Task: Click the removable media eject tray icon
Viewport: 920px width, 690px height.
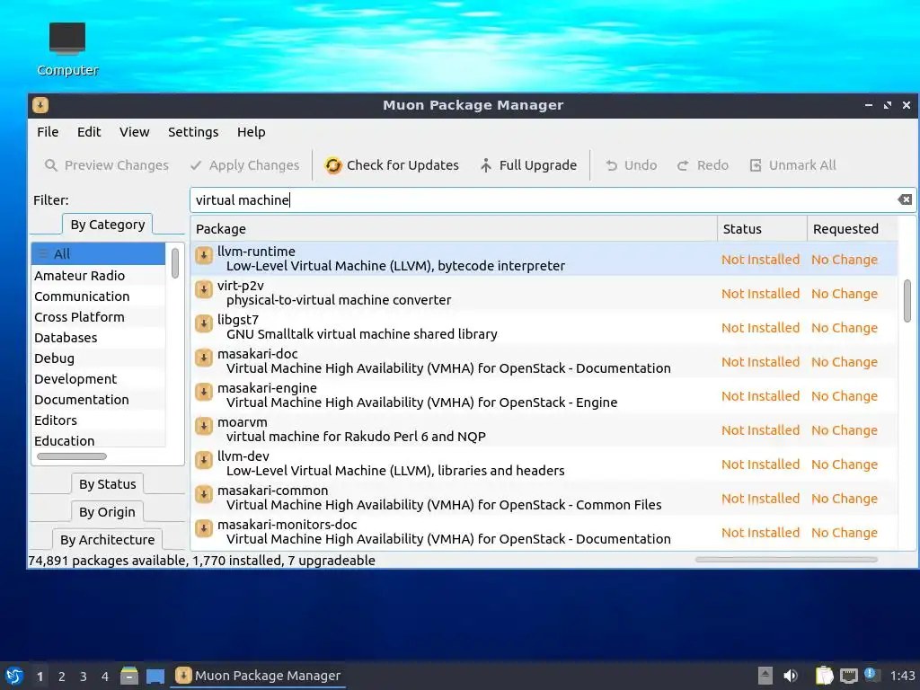Action: pyautogui.click(x=765, y=676)
